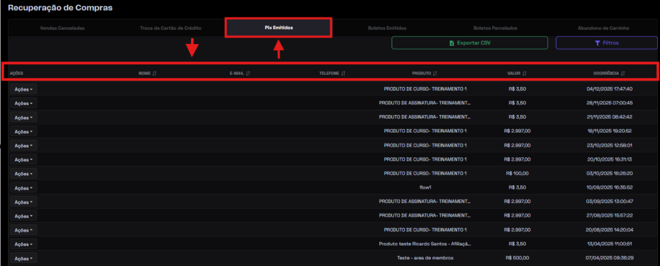Click the sort icon beside E-mail column
Image resolution: width=660 pixels, height=266 pixels.
click(x=248, y=73)
